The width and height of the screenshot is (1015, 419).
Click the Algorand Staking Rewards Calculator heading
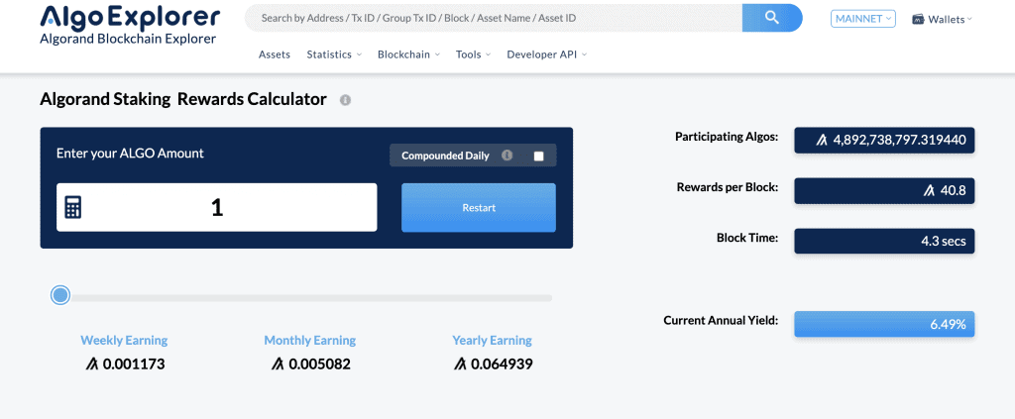[x=183, y=99]
